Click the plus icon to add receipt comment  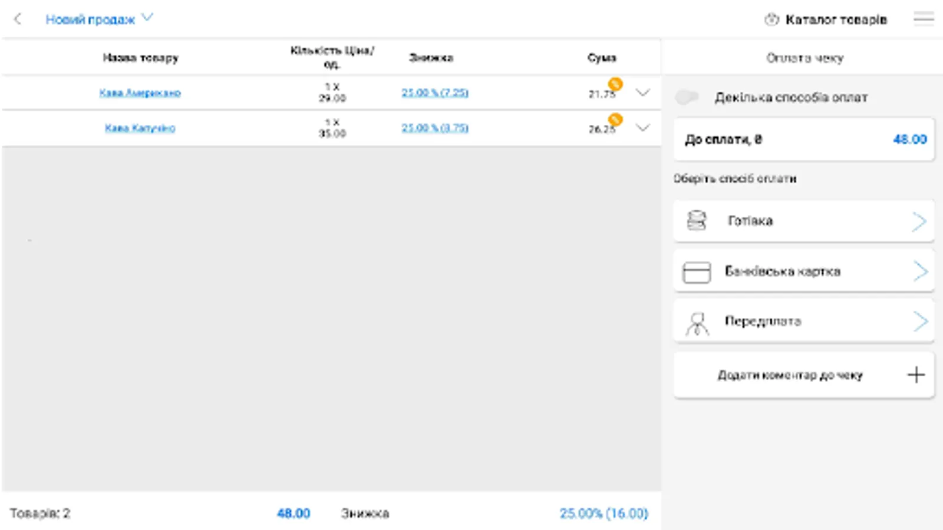pyautogui.click(x=915, y=375)
